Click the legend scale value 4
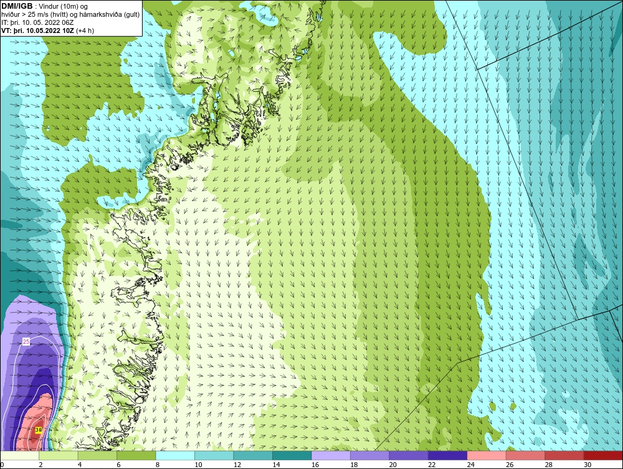This screenshot has height=469, width=623. [80, 465]
